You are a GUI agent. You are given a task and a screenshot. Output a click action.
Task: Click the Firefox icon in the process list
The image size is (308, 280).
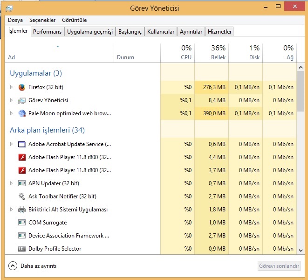click(22, 87)
